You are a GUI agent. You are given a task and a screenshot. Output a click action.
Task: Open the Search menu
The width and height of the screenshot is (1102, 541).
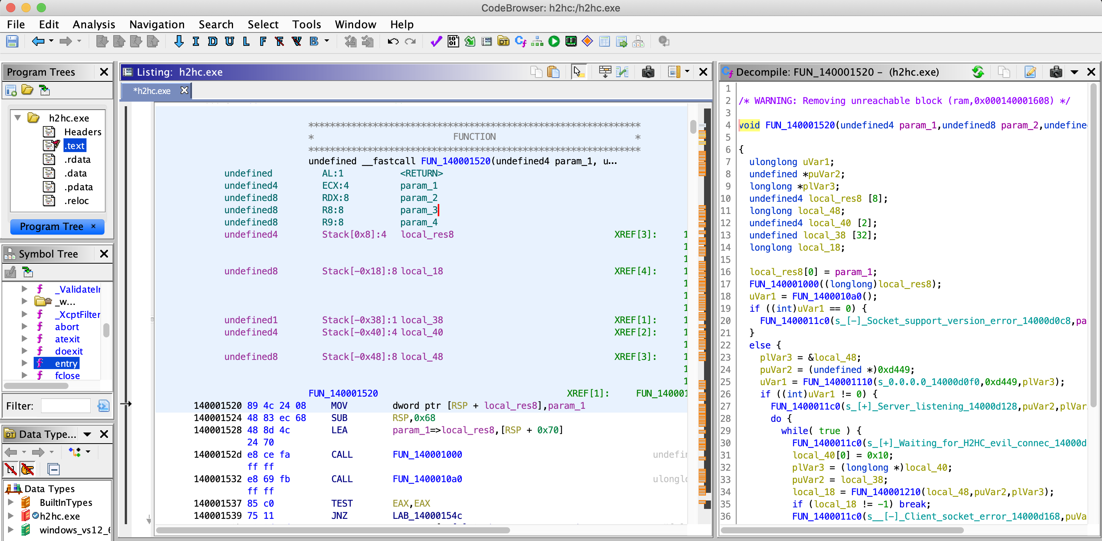pos(216,24)
